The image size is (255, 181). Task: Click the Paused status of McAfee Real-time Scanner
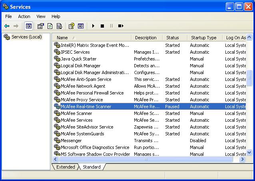172,107
